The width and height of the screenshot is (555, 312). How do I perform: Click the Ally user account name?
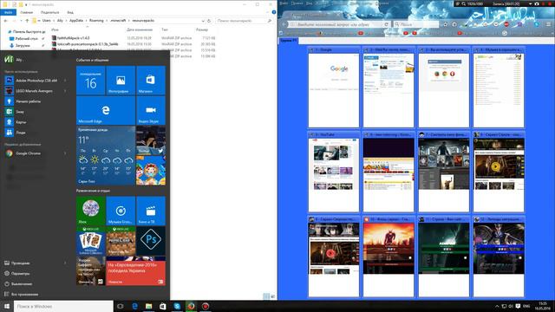click(x=19, y=60)
